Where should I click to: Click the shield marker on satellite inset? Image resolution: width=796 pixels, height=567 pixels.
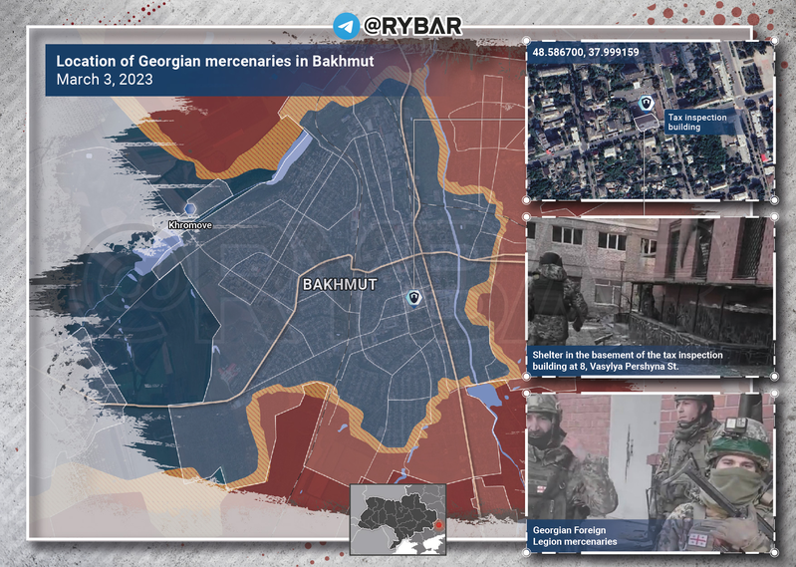[x=647, y=104]
